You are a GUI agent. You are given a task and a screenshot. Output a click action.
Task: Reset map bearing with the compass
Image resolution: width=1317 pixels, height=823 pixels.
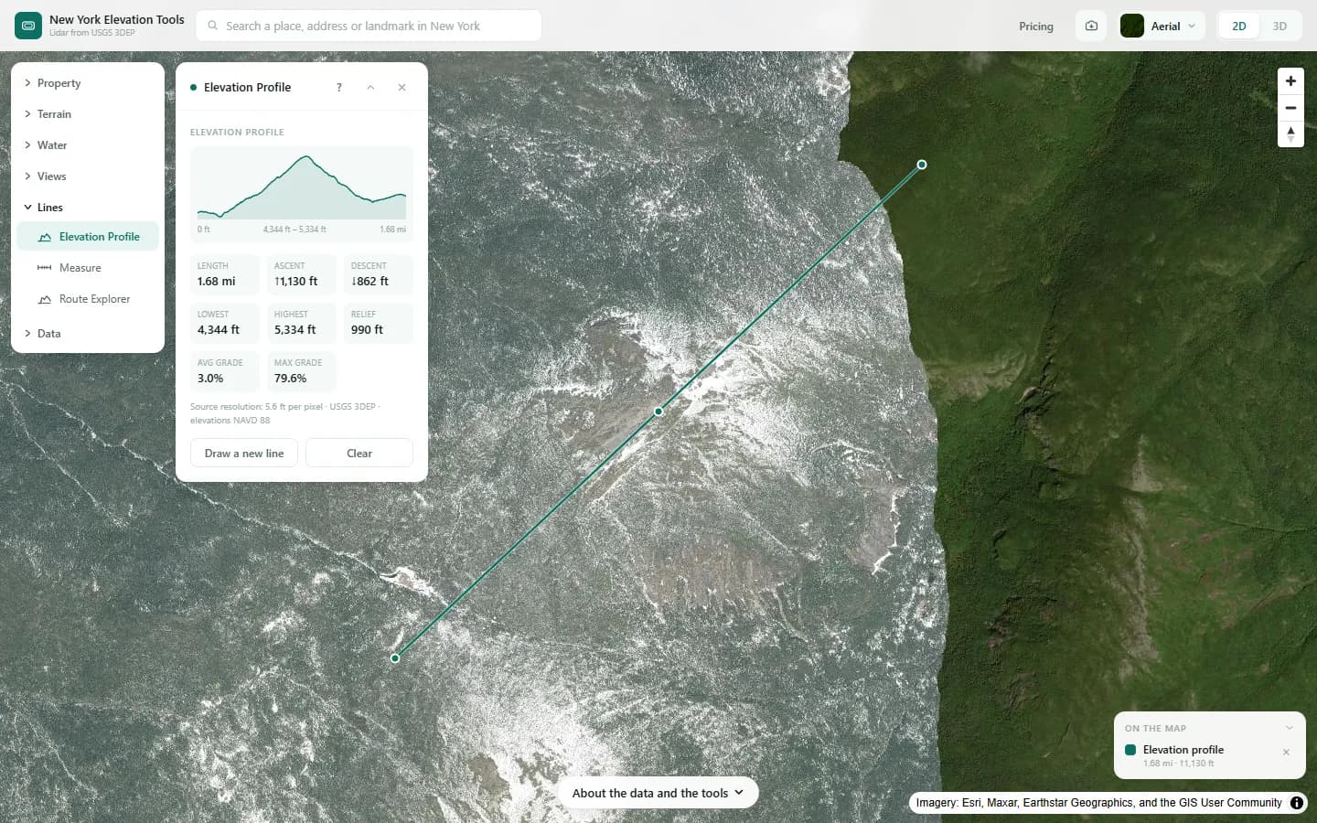click(1290, 134)
